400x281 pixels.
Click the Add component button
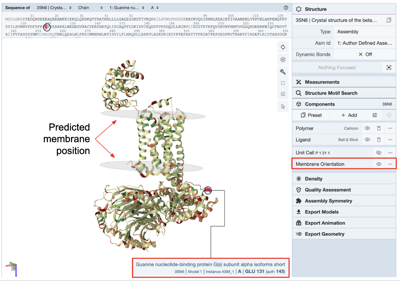pyautogui.click(x=349, y=115)
